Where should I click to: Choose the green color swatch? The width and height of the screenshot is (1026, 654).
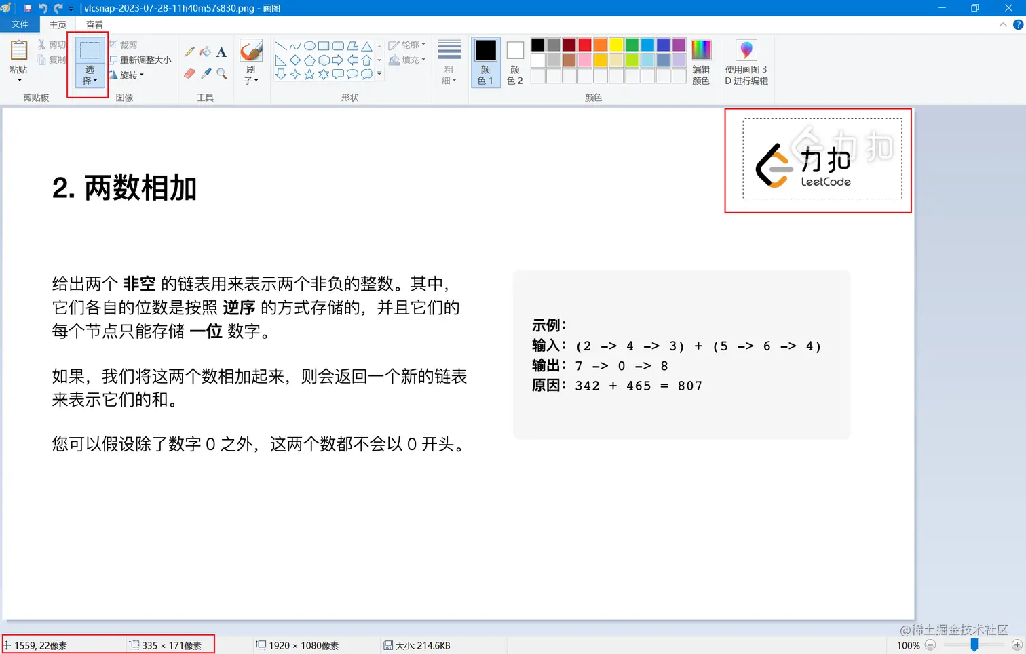632,45
